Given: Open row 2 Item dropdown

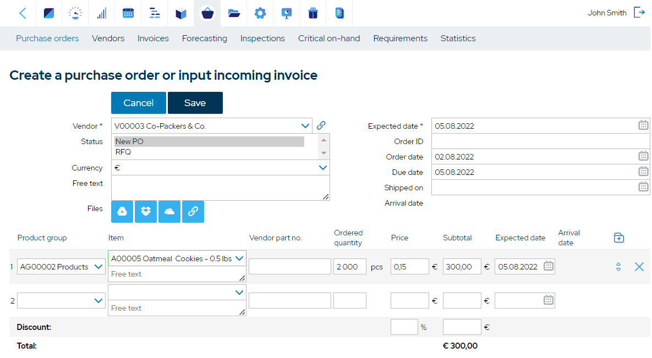Looking at the screenshot, I should click(x=239, y=293).
